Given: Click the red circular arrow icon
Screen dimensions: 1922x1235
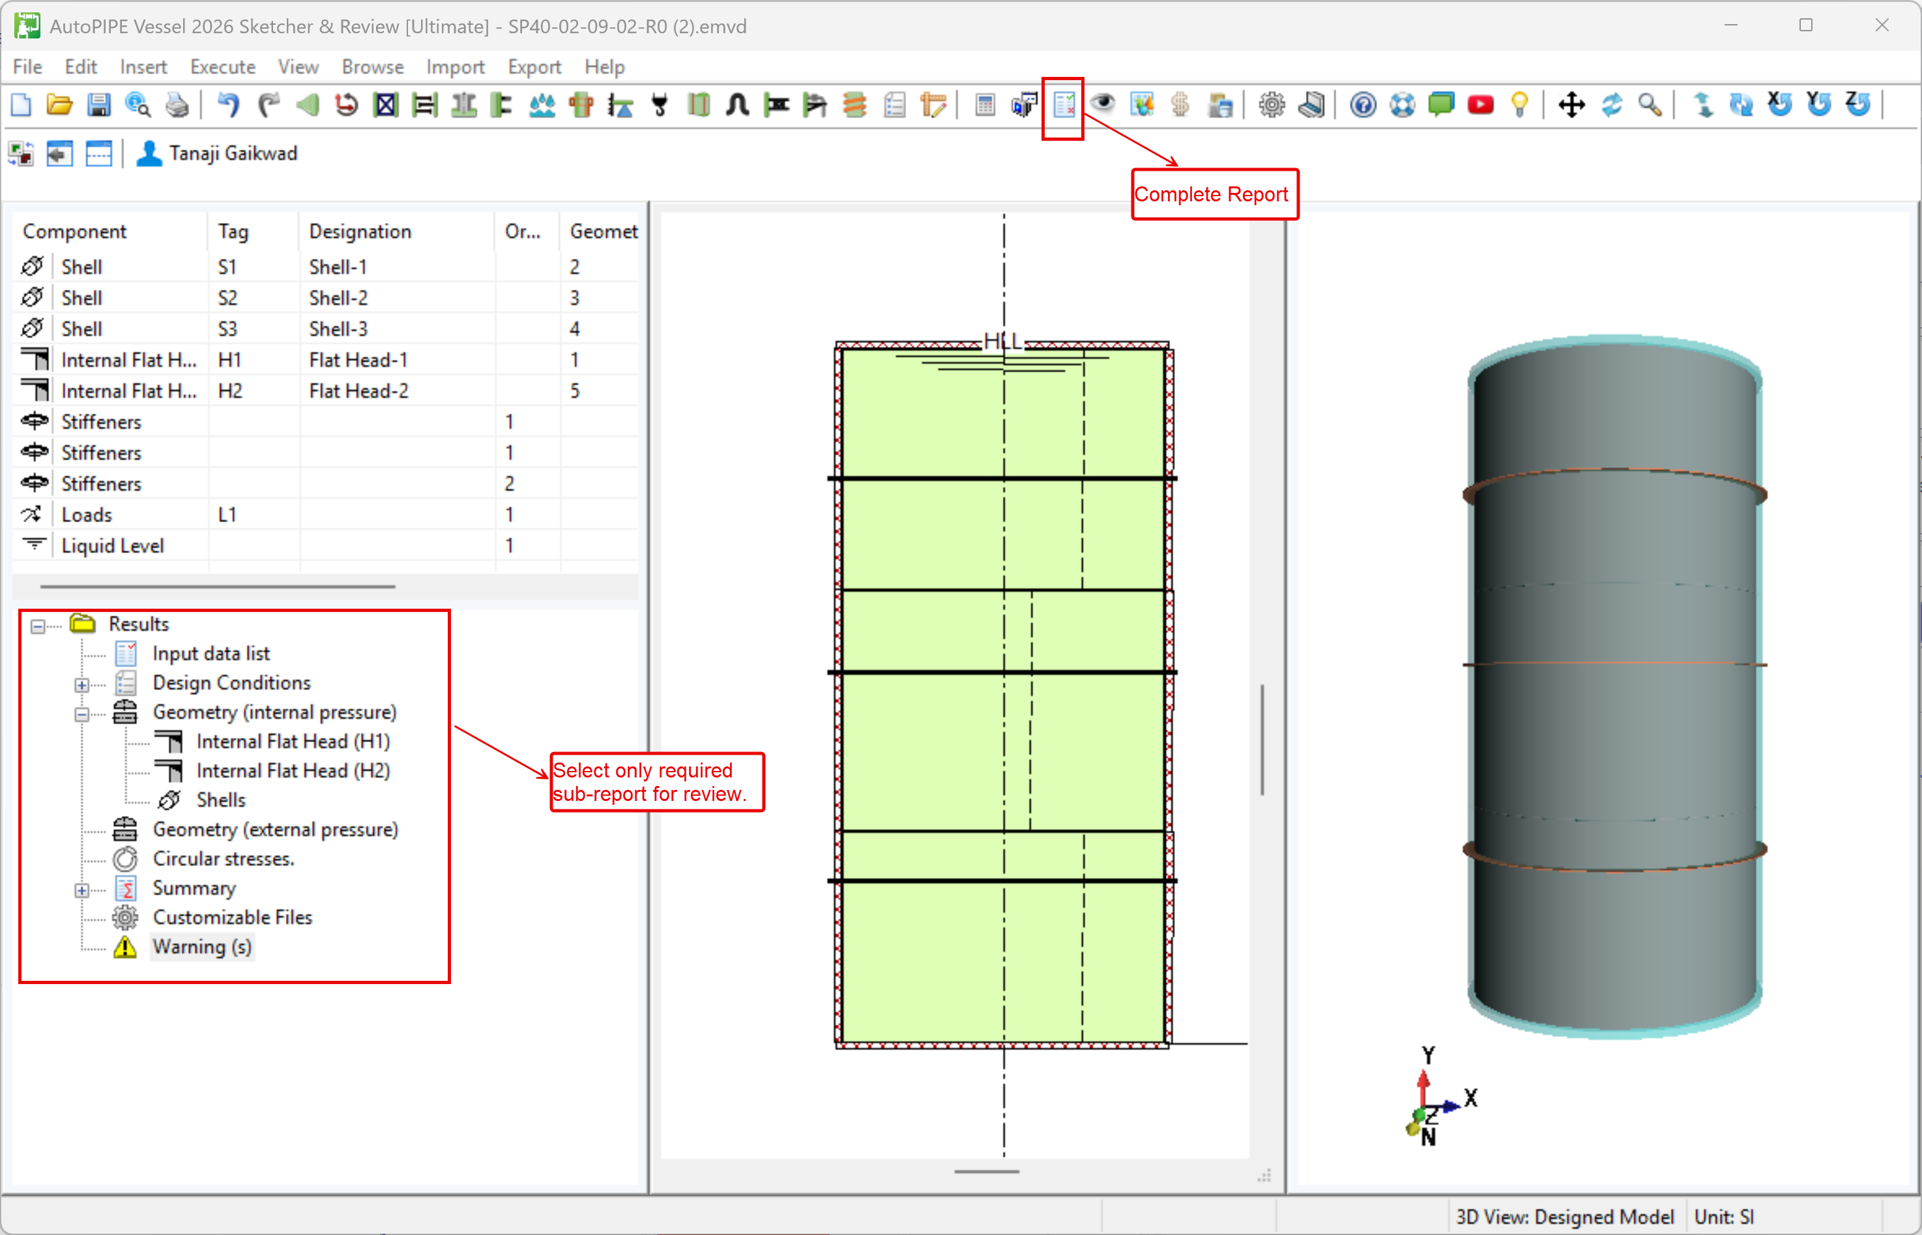Looking at the screenshot, I should pyautogui.click(x=346, y=105).
